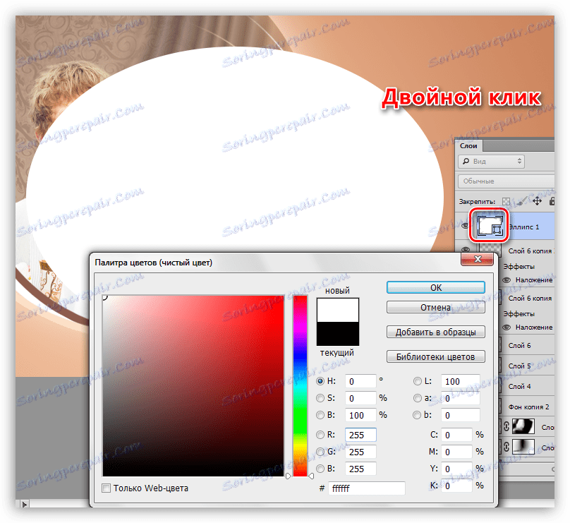Click the Lab b value field

click(460, 415)
